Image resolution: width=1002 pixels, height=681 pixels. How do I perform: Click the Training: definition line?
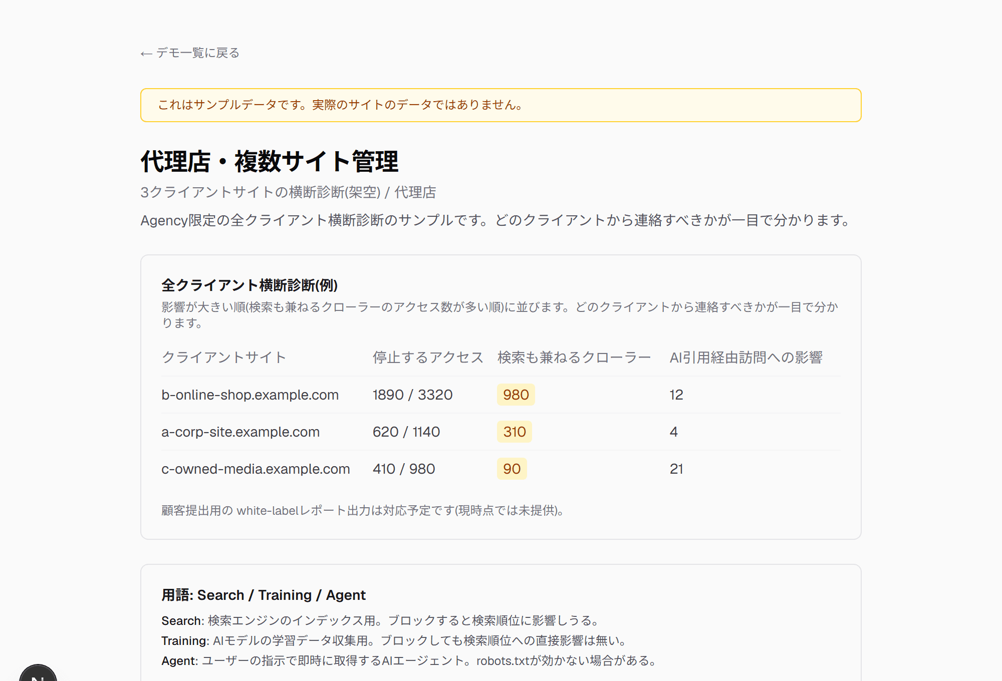pyautogui.click(x=395, y=641)
